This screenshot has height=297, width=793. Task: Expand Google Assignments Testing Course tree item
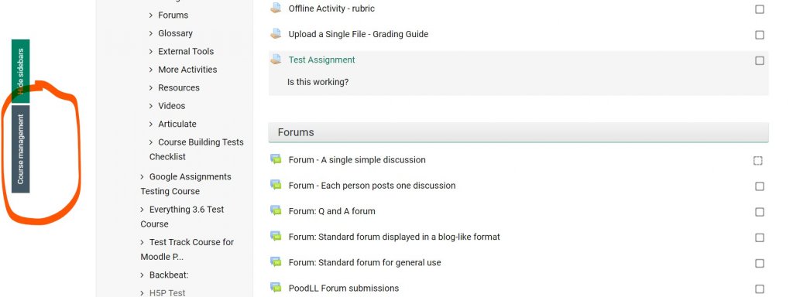pyautogui.click(x=142, y=177)
